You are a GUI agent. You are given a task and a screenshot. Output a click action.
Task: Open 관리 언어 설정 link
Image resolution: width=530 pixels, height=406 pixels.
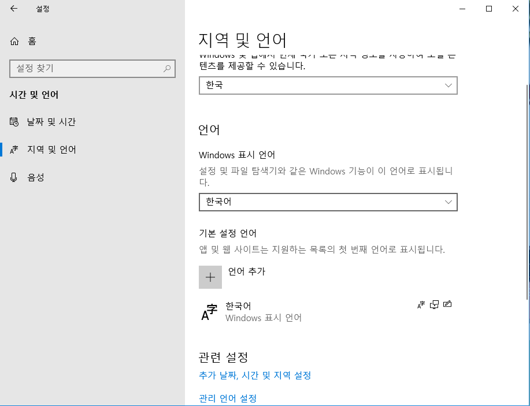coord(228,398)
